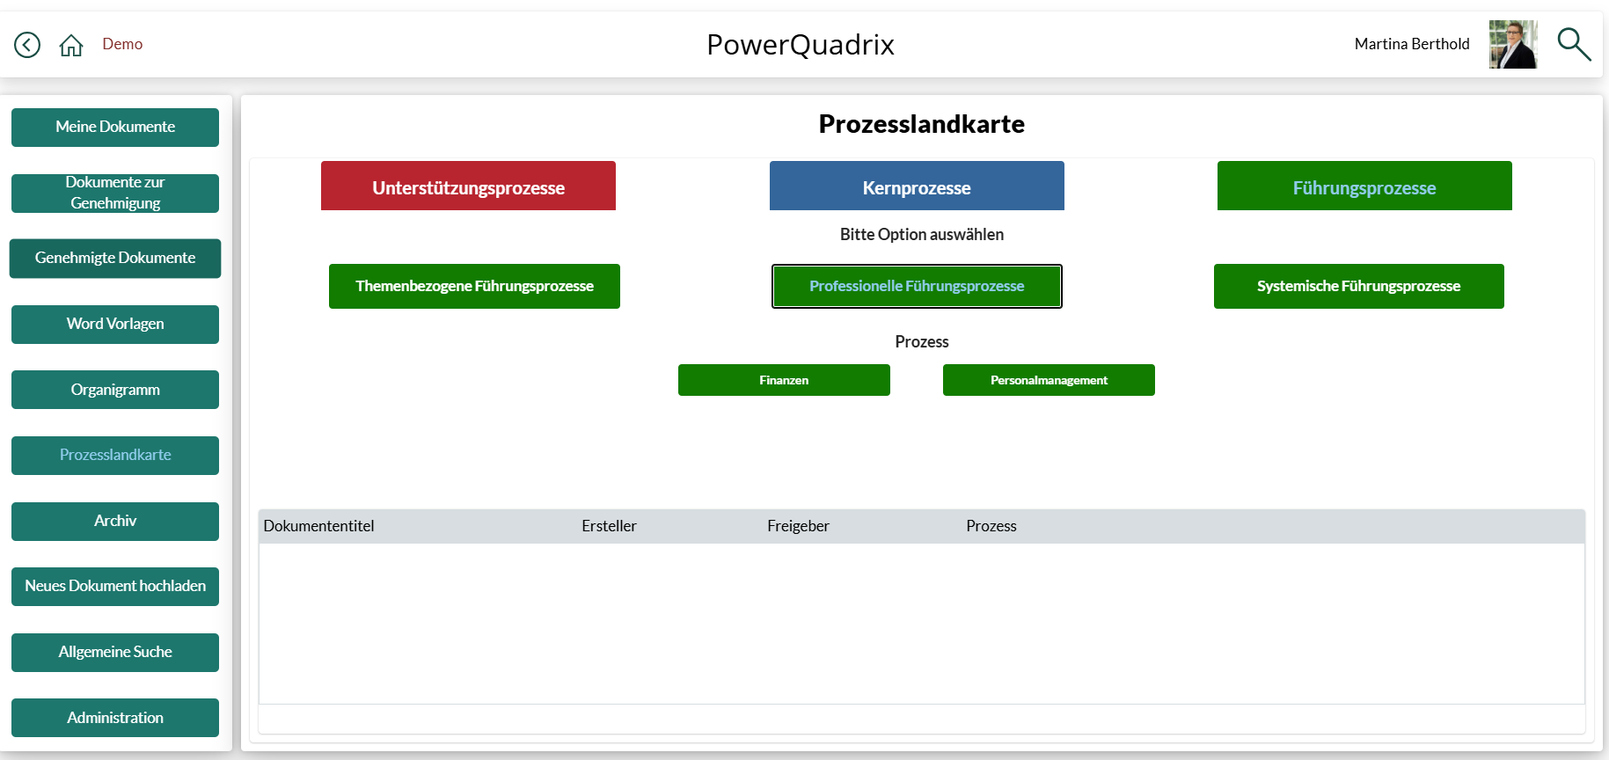Select the blue Kernprozesse category
The image size is (1609, 760).
click(x=917, y=186)
